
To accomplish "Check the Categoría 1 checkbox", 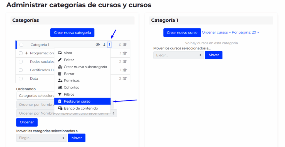I will [x=21, y=45].
